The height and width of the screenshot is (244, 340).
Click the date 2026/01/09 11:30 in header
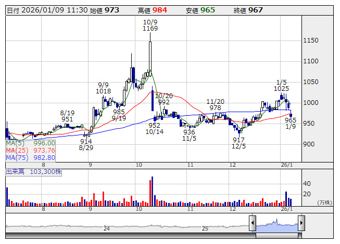pos(47,10)
